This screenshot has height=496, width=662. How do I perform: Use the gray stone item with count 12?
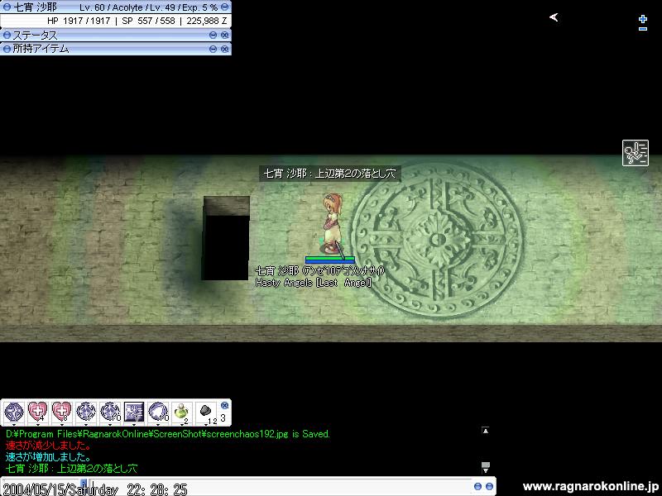pyautogui.click(x=205, y=411)
